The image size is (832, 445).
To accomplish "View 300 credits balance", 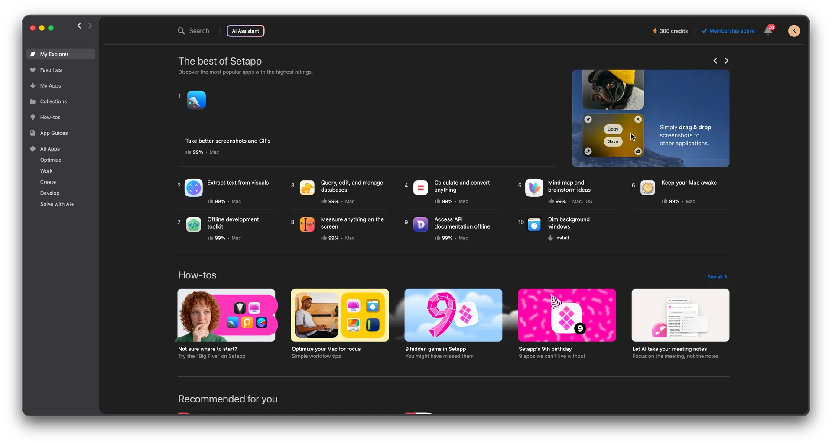I will (670, 31).
